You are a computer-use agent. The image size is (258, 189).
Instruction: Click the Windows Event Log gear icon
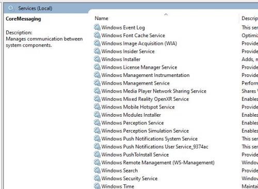coord(97,27)
